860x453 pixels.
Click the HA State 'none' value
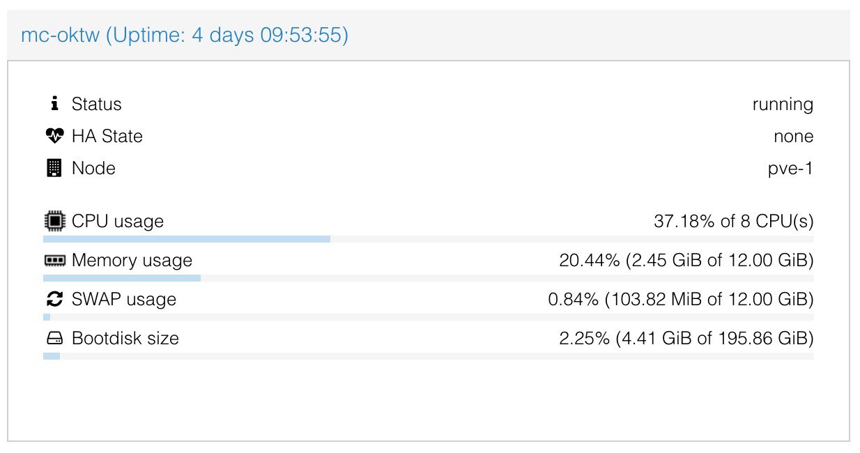[x=793, y=137]
